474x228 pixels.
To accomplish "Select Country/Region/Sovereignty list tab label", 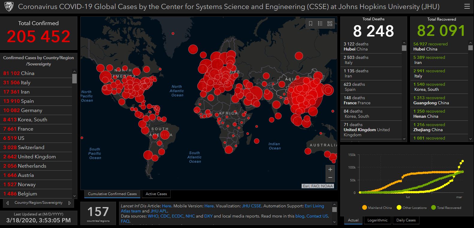I will (39, 203).
